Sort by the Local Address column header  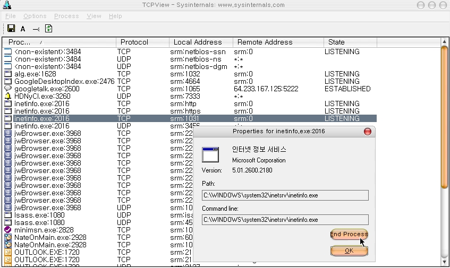(201, 42)
